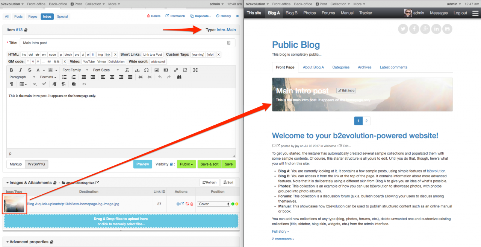Open the Full story link

tap(280, 231)
